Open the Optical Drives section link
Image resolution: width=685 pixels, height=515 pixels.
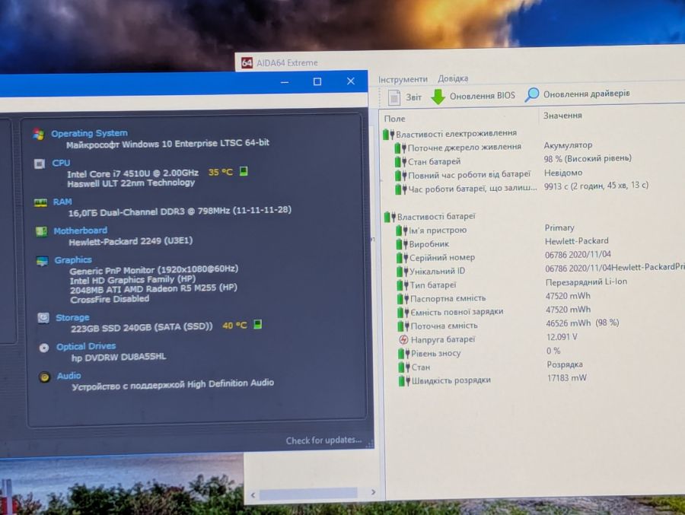[86, 346]
